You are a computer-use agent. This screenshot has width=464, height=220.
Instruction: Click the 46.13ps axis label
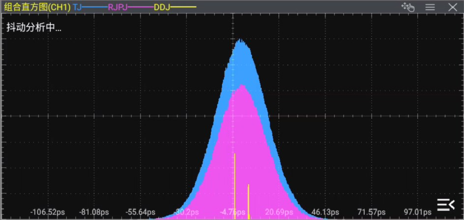(x=325, y=212)
